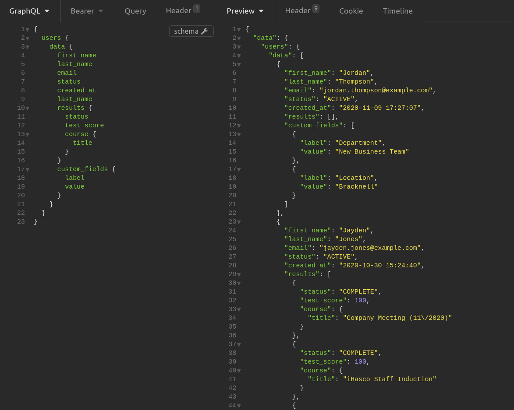Image resolution: width=514 pixels, height=410 pixels.
Task: Click "Company Meeting (11\/2020)" title value
Action: pyautogui.click(x=397, y=318)
